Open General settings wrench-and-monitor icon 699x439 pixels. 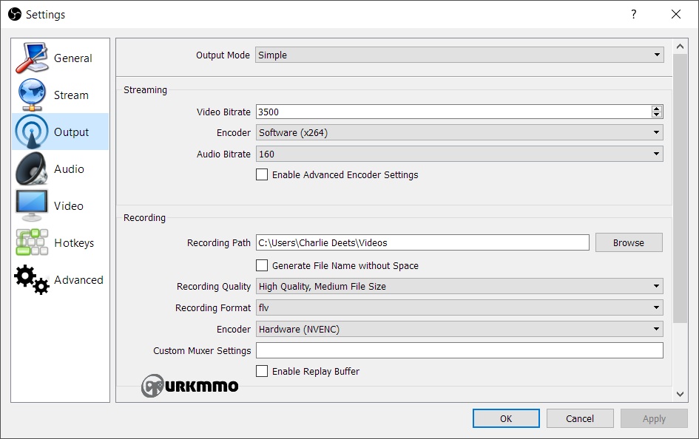[32, 58]
